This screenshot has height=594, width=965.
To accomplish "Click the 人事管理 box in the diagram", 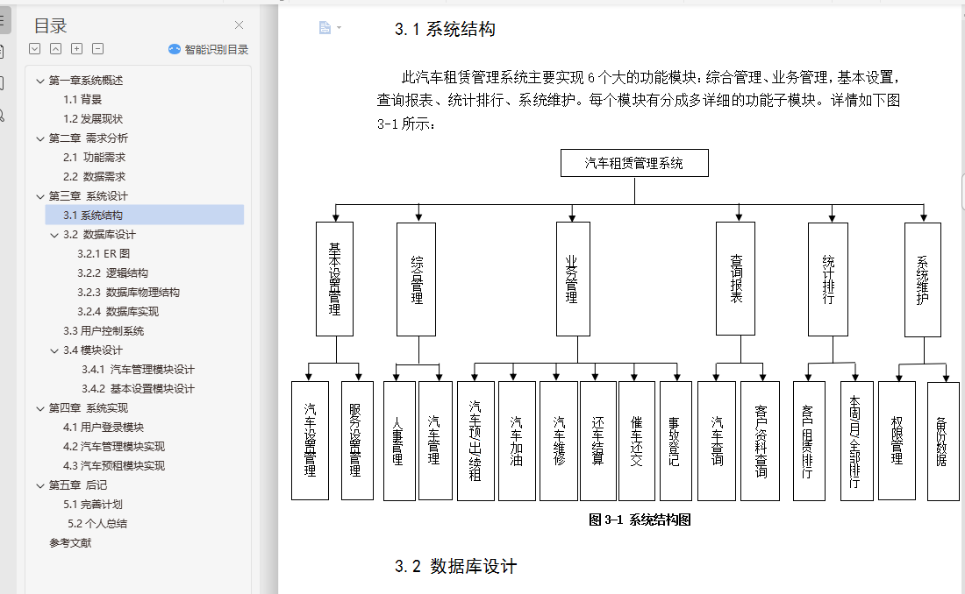I will tap(399, 441).
